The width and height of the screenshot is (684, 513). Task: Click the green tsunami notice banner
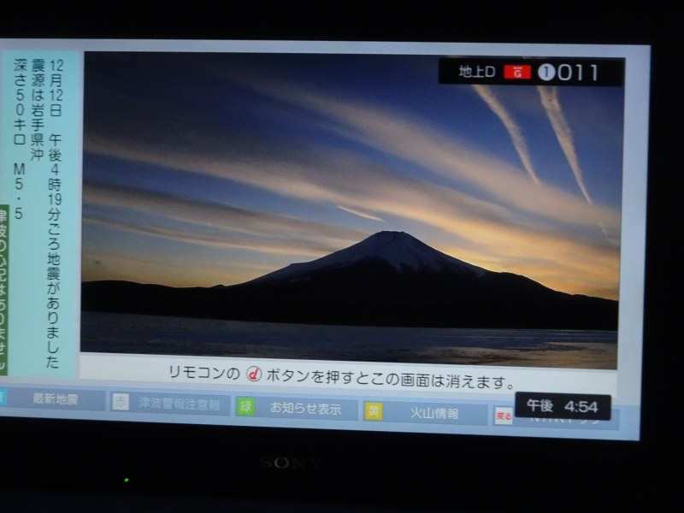3,290
